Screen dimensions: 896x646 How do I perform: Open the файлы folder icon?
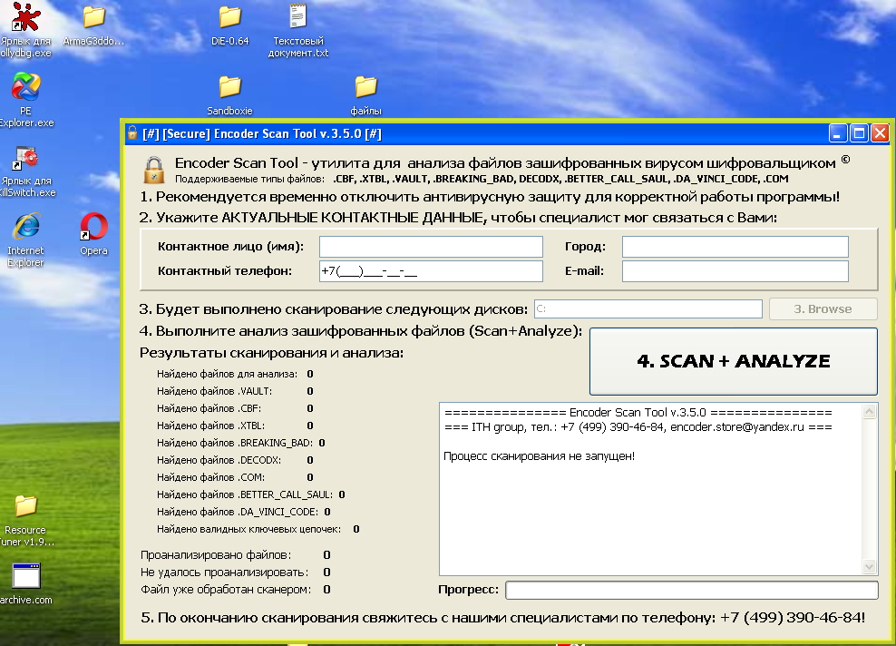pos(365,87)
